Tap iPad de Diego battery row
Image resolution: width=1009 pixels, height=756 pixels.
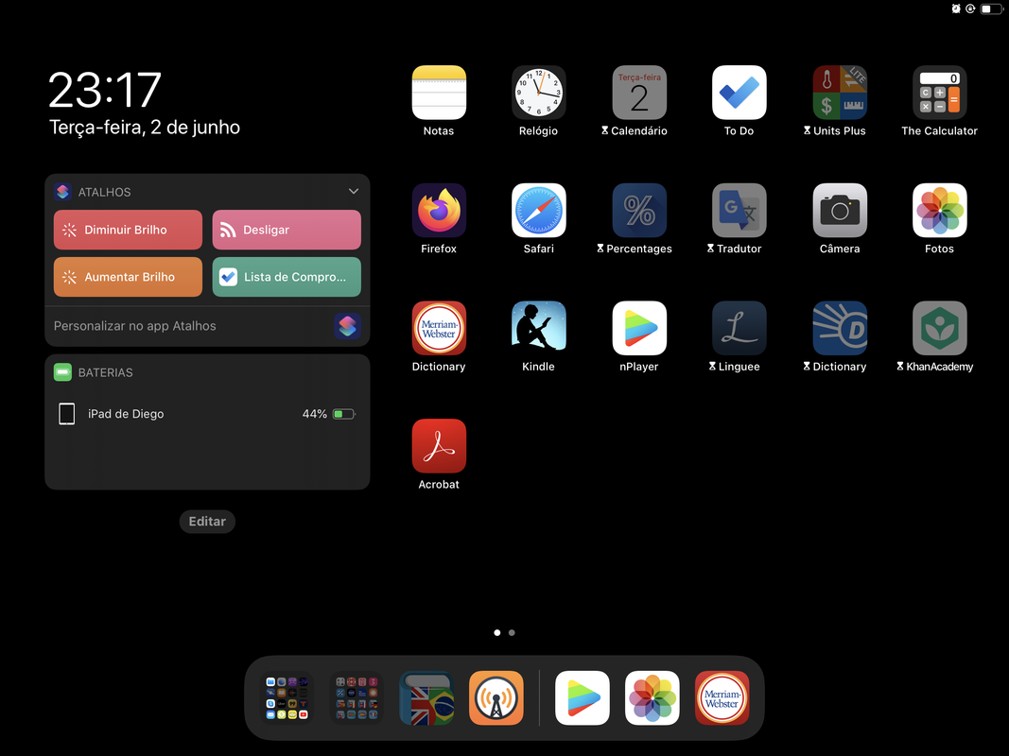pos(207,414)
